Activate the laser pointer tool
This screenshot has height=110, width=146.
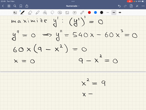pos(82,13)
